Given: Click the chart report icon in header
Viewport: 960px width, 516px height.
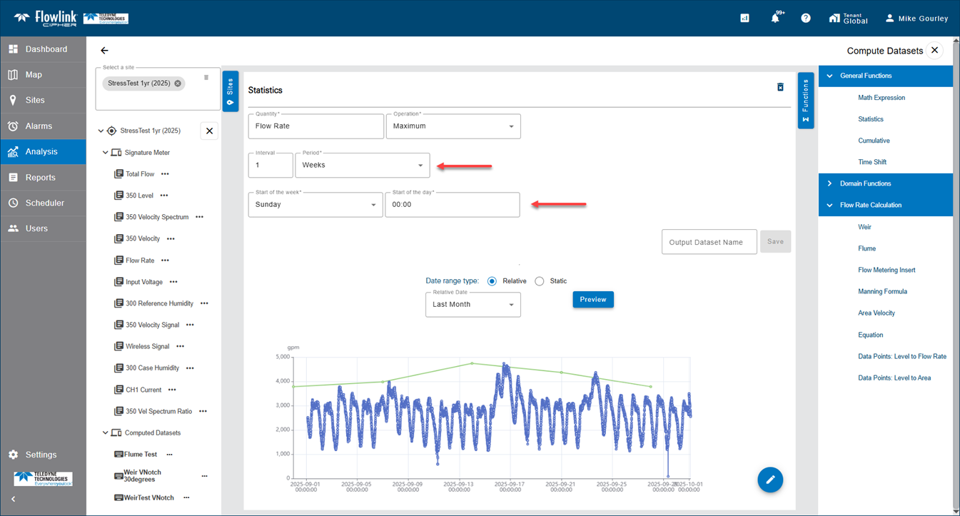Looking at the screenshot, I should tap(744, 18).
